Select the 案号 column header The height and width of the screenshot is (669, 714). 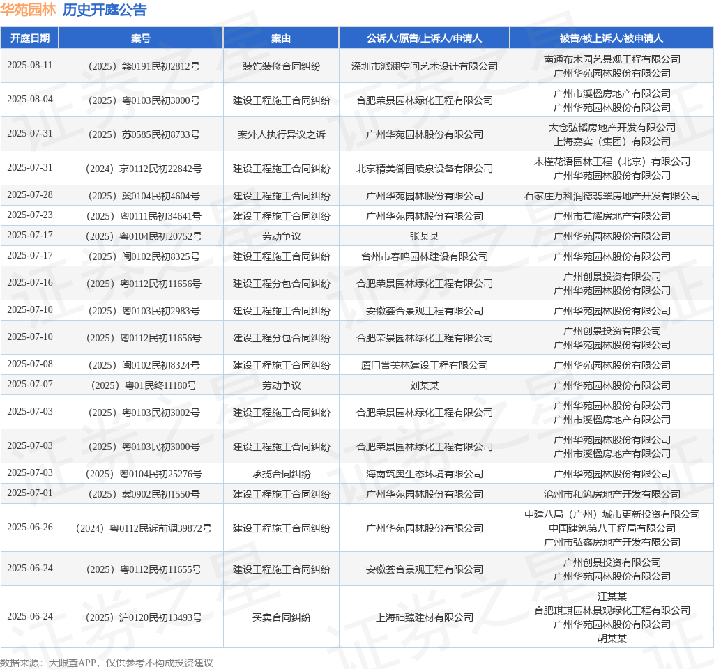141,38
